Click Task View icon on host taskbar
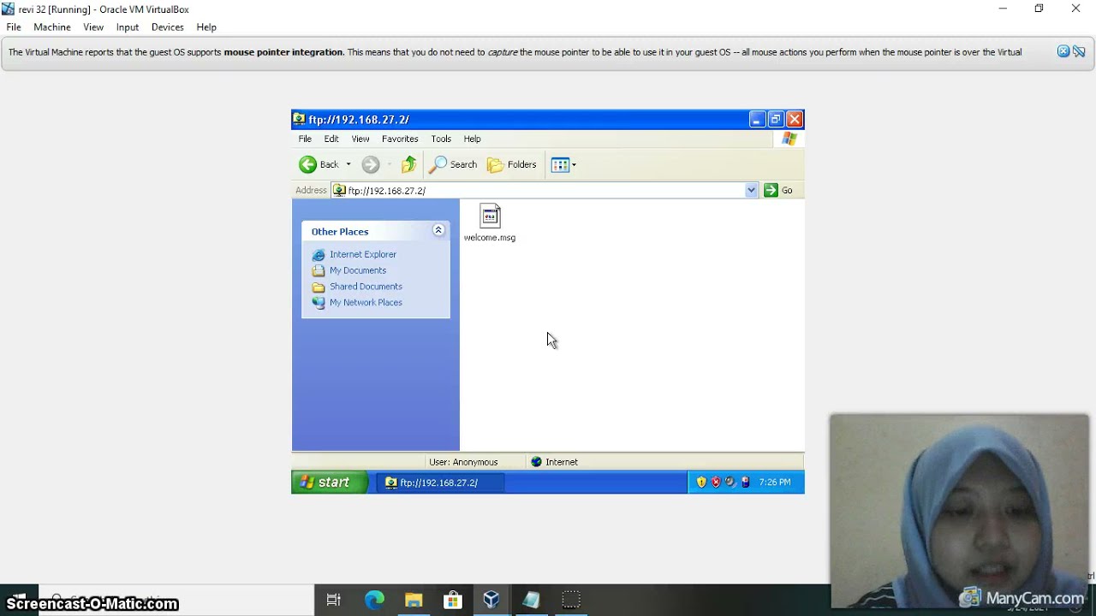 coord(334,600)
